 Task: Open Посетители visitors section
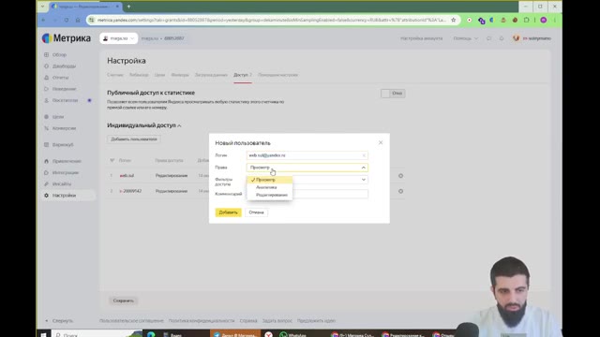coord(65,100)
